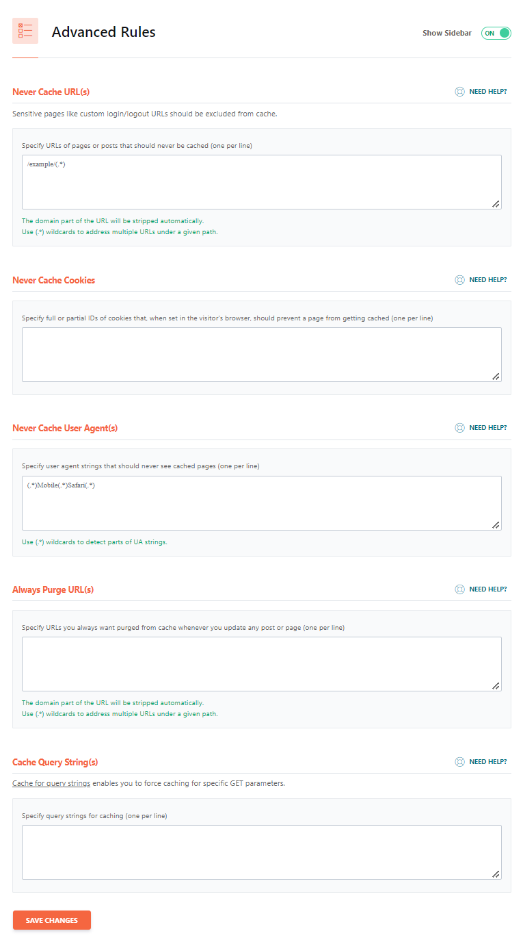Click the Save Changes button

click(52, 920)
